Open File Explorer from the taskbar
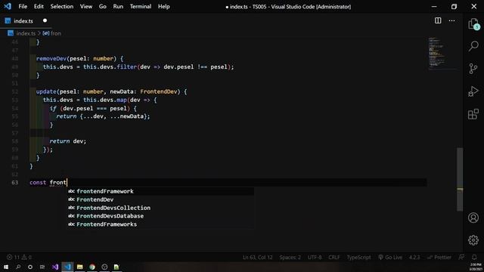Image resolution: width=484 pixels, height=272 pixels. pos(79,267)
